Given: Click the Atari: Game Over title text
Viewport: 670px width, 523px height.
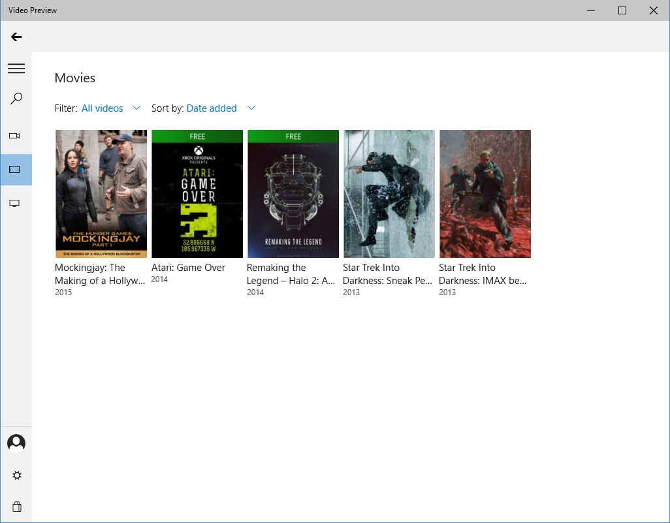Looking at the screenshot, I should click(x=188, y=268).
